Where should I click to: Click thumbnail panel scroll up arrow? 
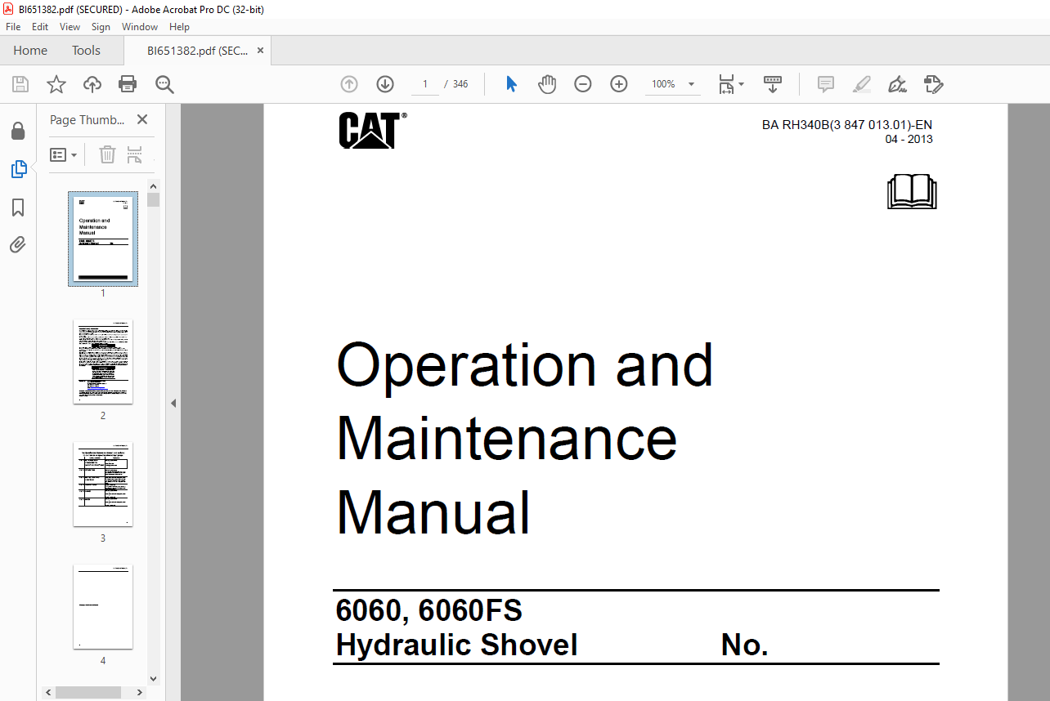153,185
